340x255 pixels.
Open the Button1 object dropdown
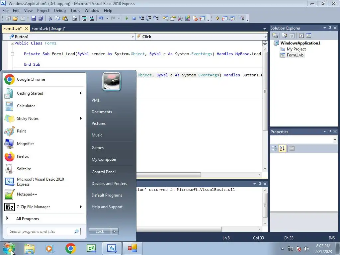(133, 37)
